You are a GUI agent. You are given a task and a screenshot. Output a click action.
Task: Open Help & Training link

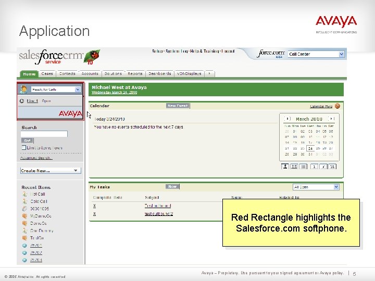pos(205,51)
